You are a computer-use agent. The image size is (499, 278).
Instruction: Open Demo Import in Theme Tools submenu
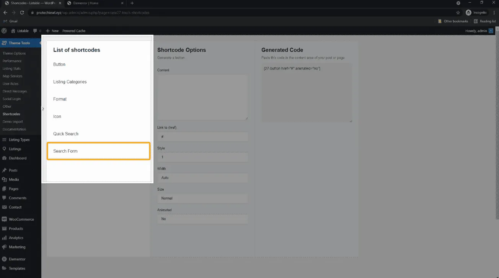tap(13, 122)
